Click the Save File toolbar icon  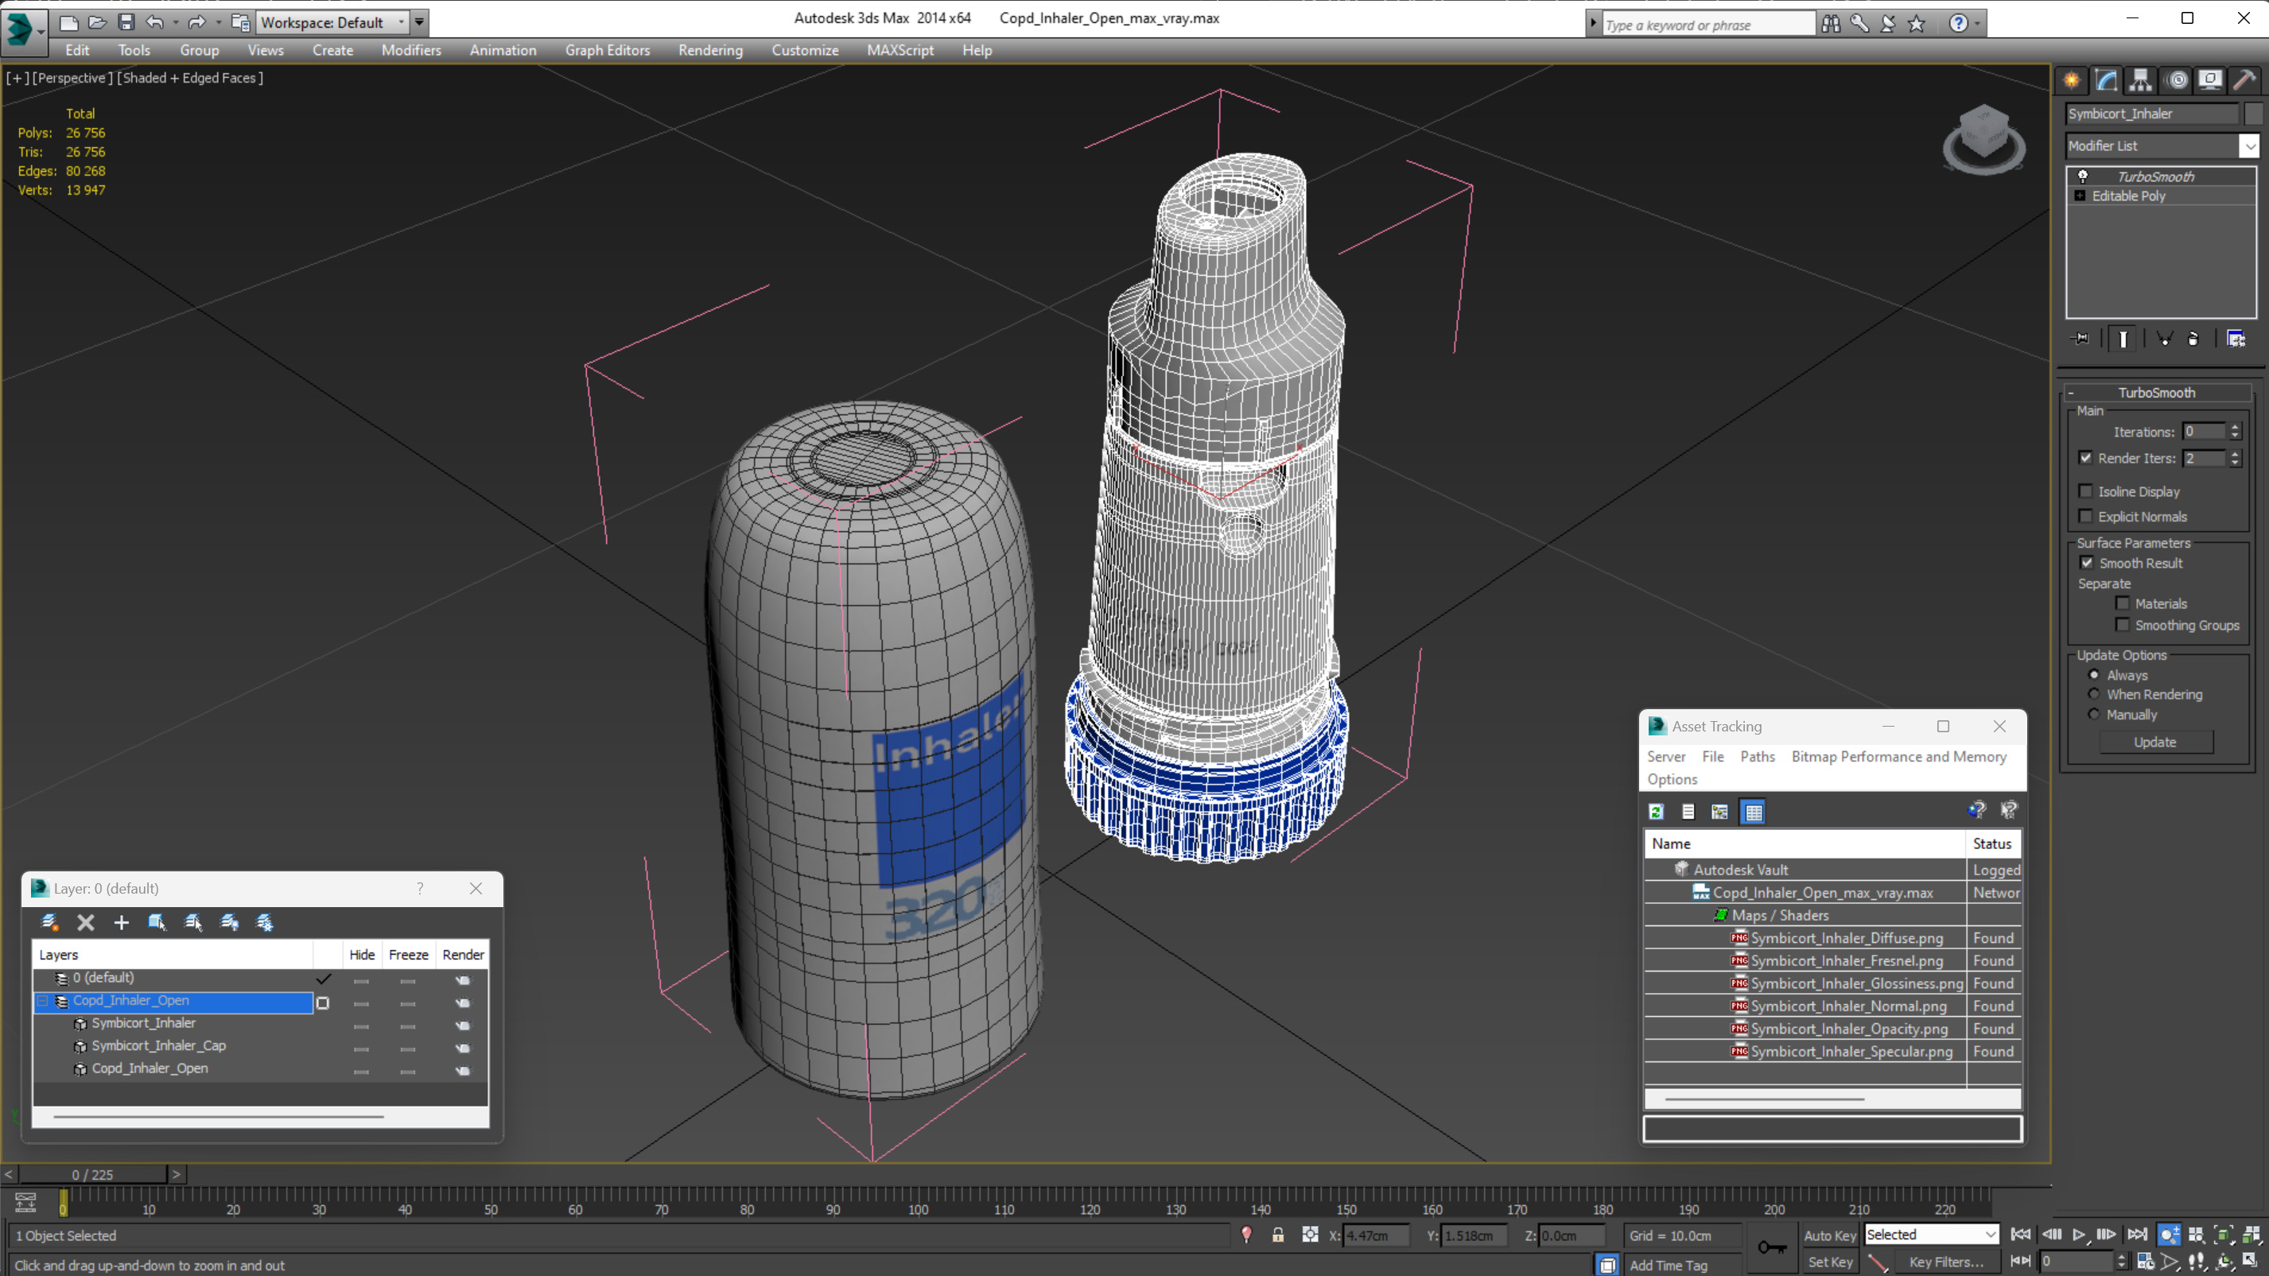tap(126, 22)
